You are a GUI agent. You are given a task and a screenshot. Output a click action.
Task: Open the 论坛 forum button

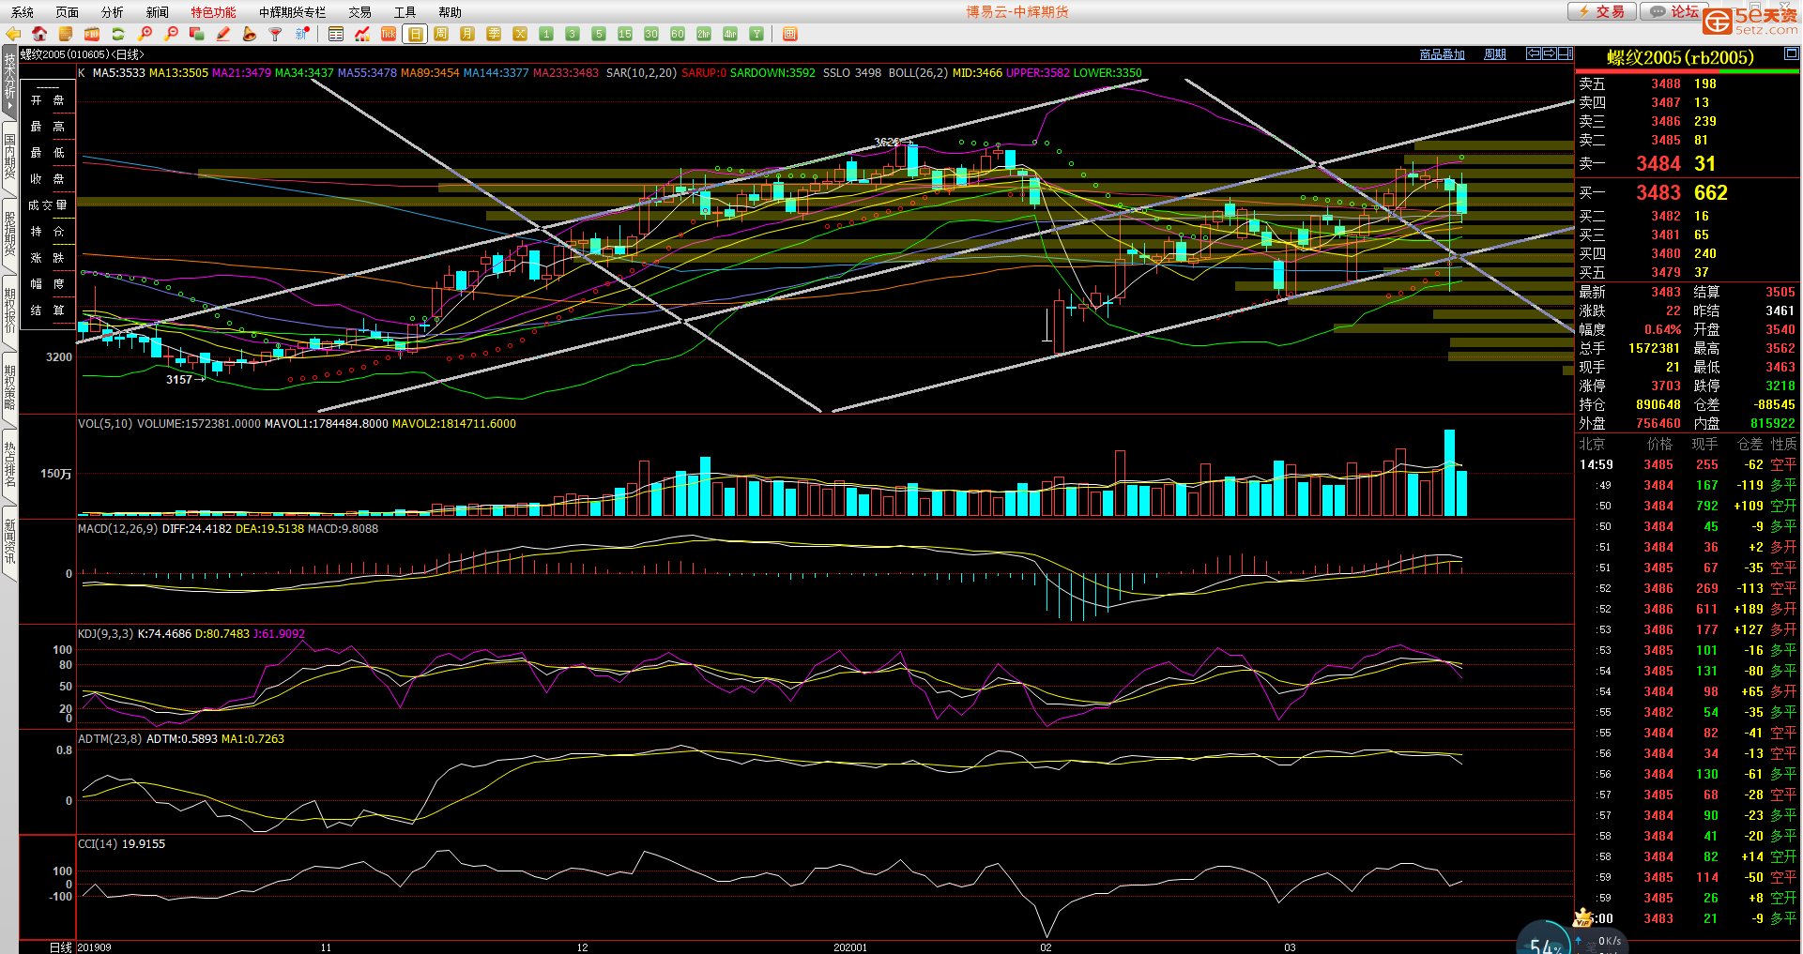click(x=1676, y=11)
